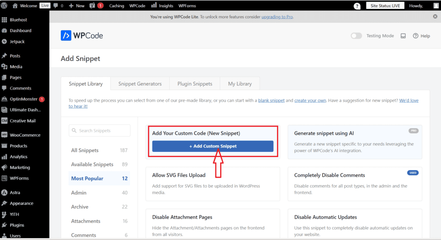The image size is (441, 240).
Task: Click the create your own link
Action: (x=310, y=100)
